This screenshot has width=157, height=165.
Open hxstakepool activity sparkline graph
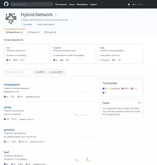(86, 92)
